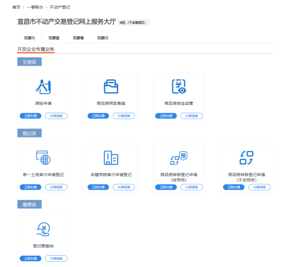Open 办事指南 for 单一土地首次申请登记
The width and height of the screenshot is (300, 267).
[x=56, y=187]
